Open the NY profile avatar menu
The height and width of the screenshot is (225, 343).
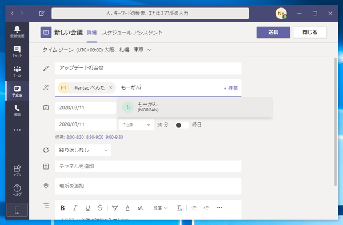coord(281,13)
